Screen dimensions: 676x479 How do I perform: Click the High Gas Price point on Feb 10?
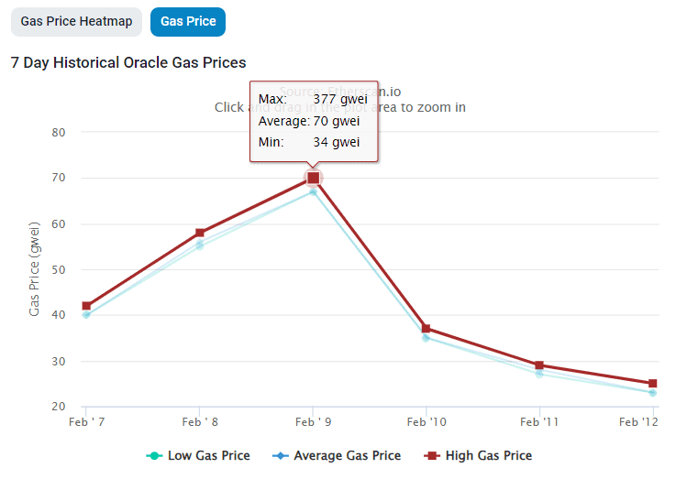pyautogui.click(x=426, y=329)
